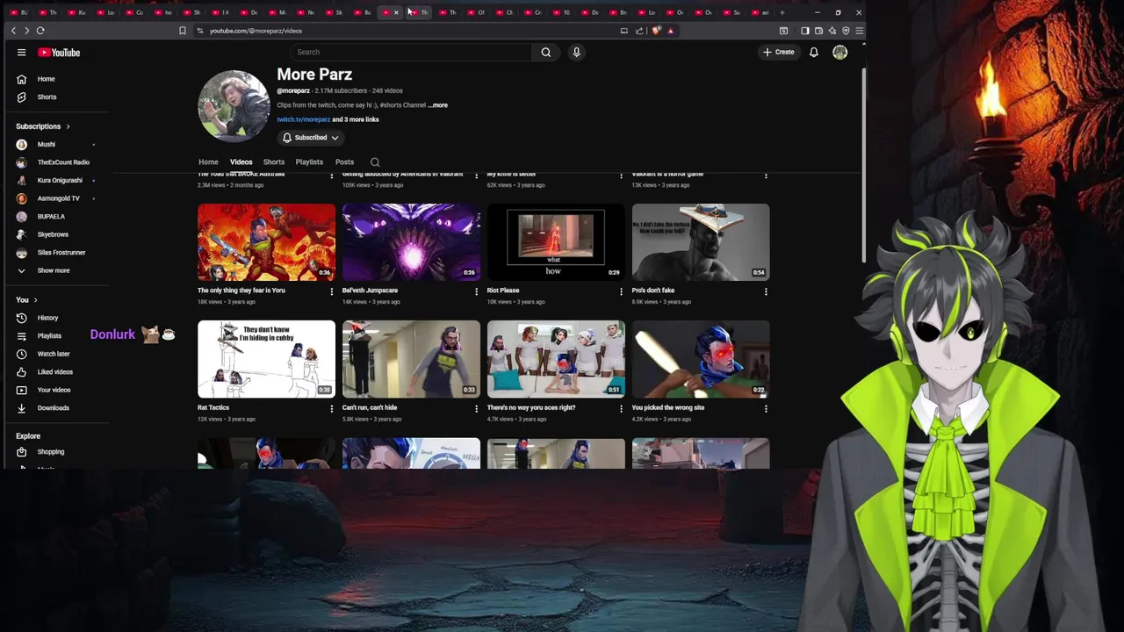
Task: Open Silas Frostrunner subscription
Action: (x=61, y=253)
